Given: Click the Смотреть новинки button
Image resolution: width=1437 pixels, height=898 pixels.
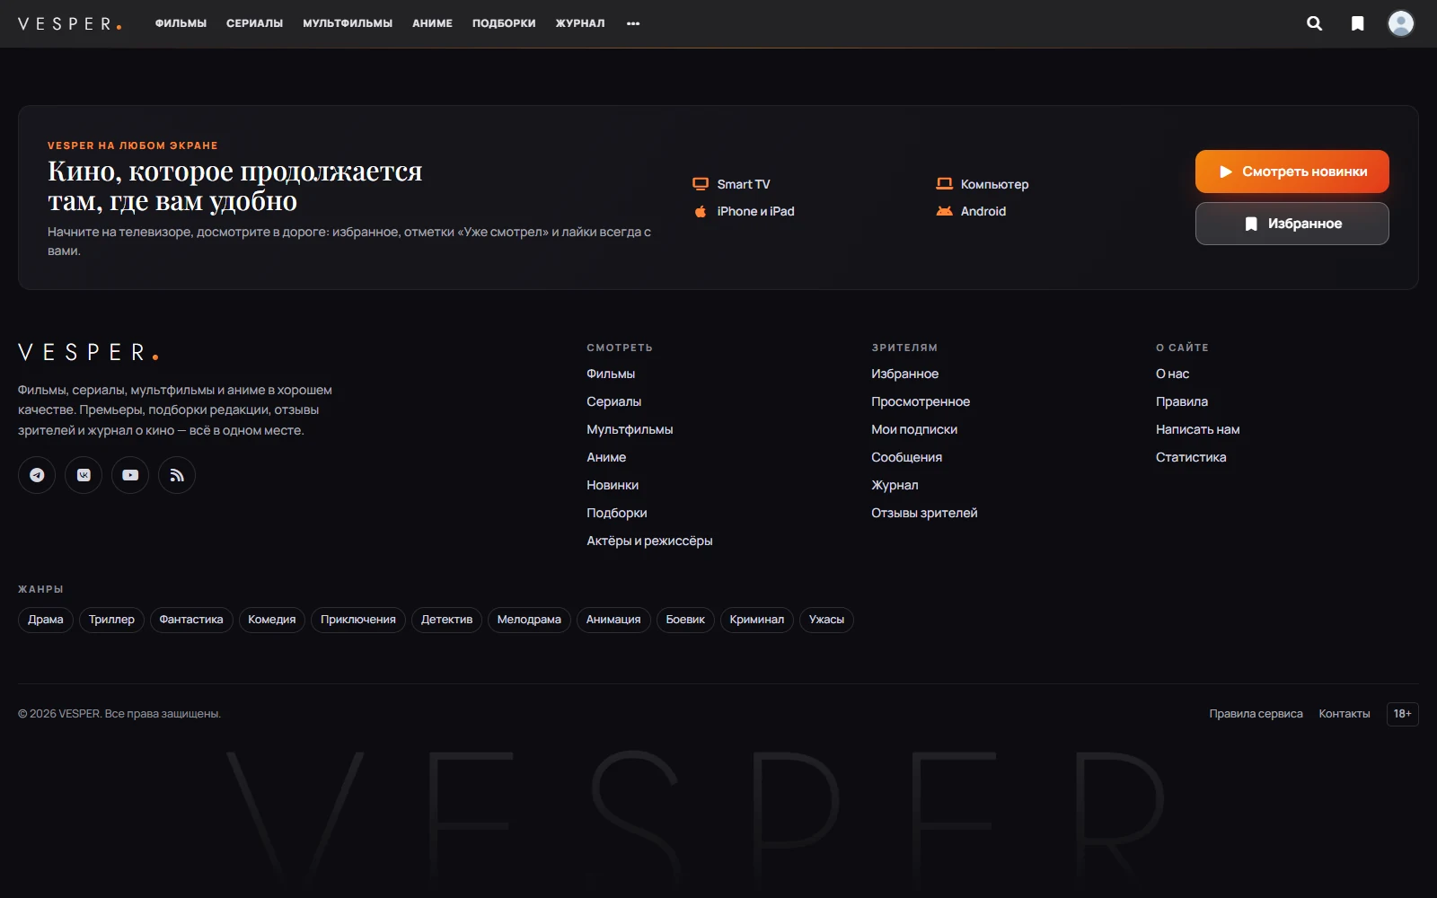Looking at the screenshot, I should click(x=1292, y=172).
